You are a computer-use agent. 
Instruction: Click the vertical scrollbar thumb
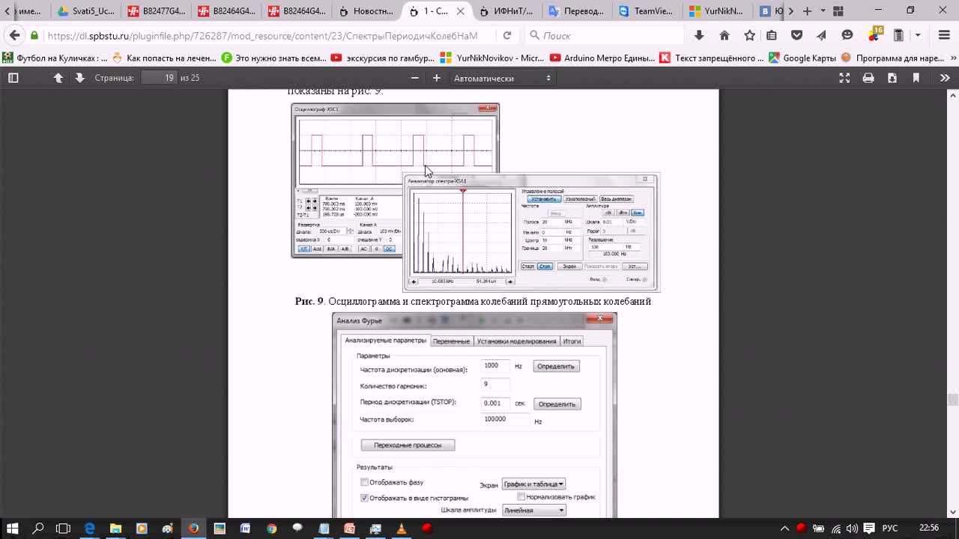[953, 400]
